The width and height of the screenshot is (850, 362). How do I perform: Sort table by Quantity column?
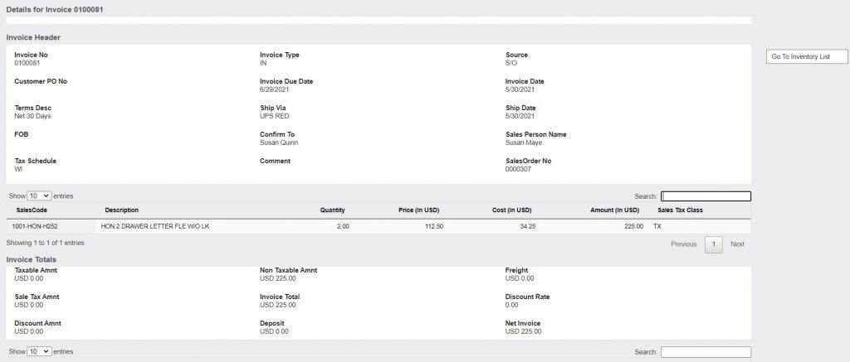(x=332, y=210)
